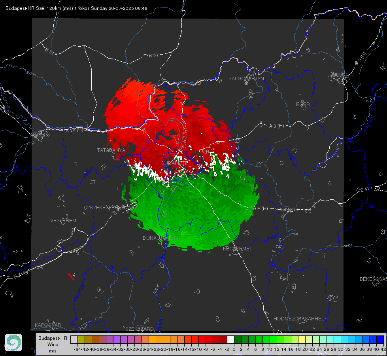Viewport: 387px width, 356px height.
Task: Pick the olive swatch between -64 and -42
Action: (81, 339)
